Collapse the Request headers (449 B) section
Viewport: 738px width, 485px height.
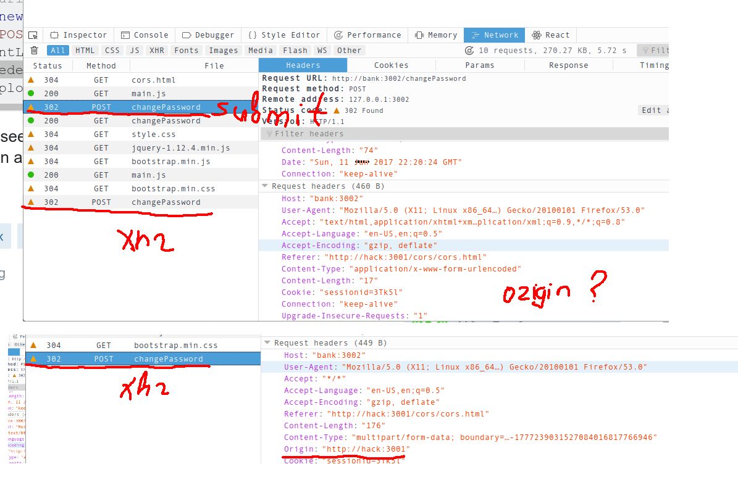(267, 343)
